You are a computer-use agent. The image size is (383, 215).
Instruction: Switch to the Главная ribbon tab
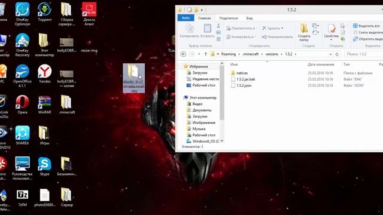(205, 18)
